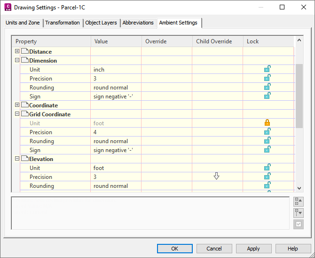Expand the Distance category

17,51
